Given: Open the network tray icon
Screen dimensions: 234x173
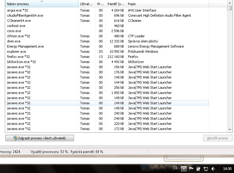Looking at the screenshot, I should coord(206,169).
